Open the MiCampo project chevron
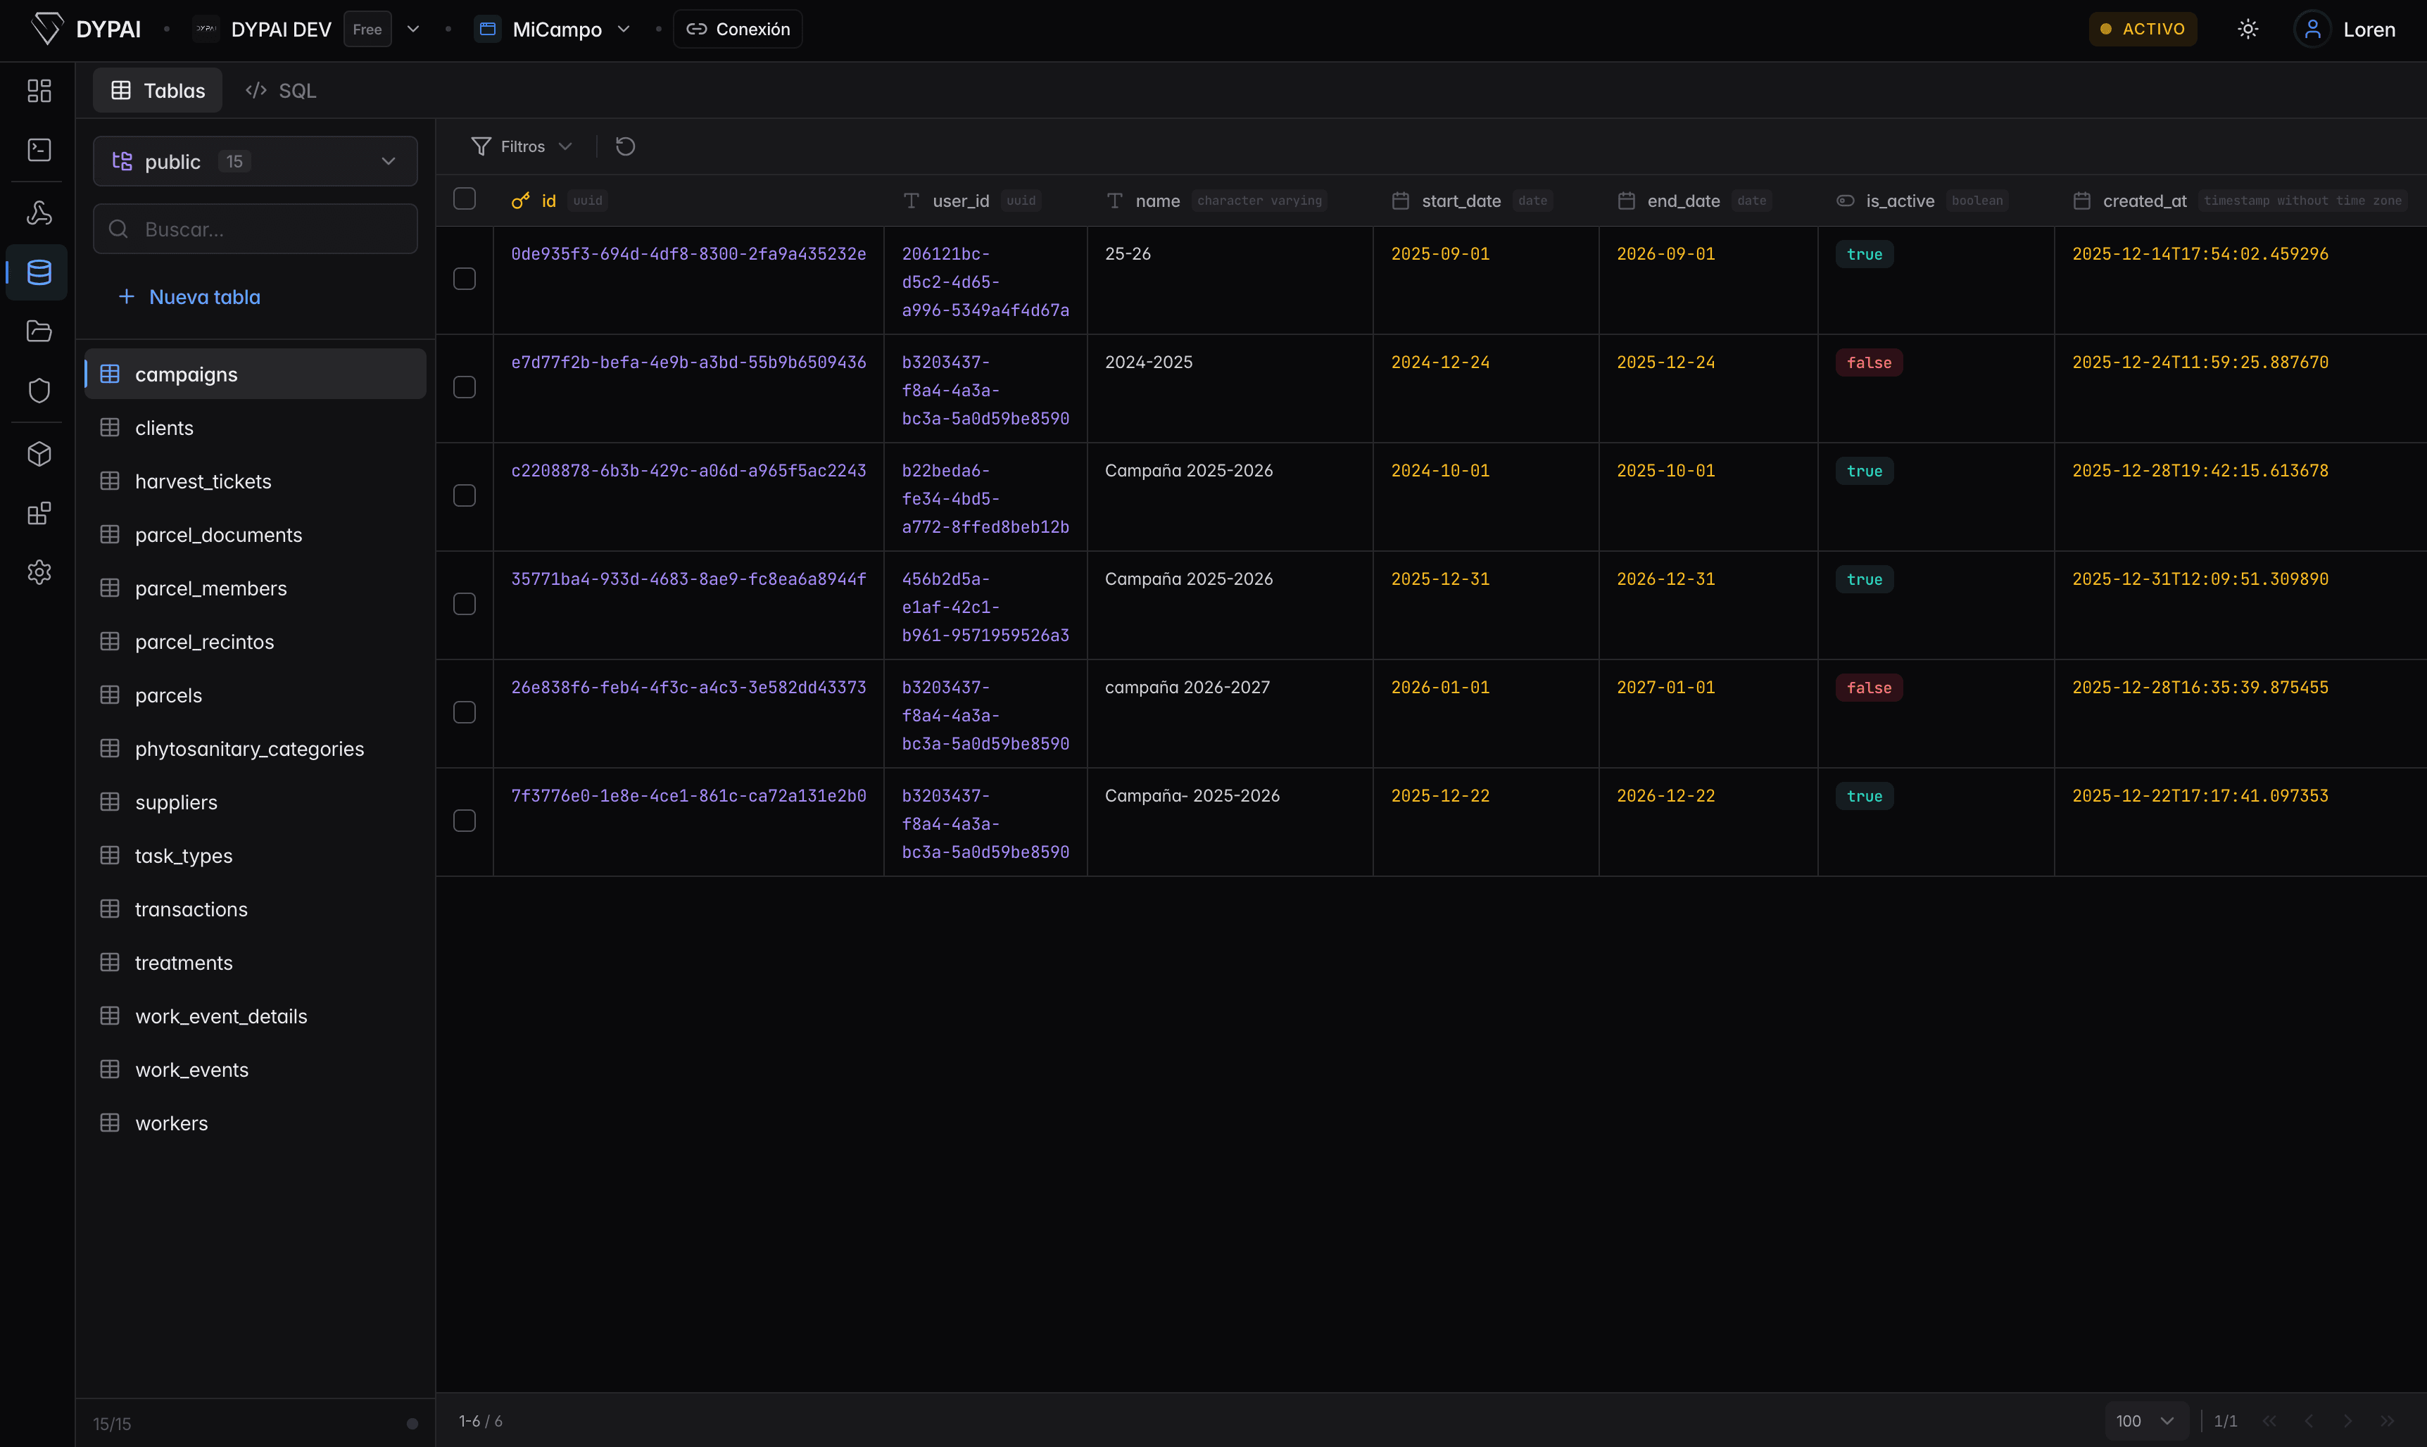Screen dimensions: 2427x1447 [x=624, y=30]
